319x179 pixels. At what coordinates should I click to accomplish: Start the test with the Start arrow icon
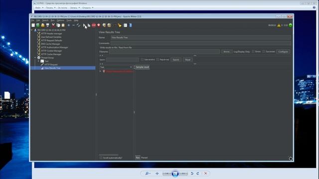click(x=84, y=25)
